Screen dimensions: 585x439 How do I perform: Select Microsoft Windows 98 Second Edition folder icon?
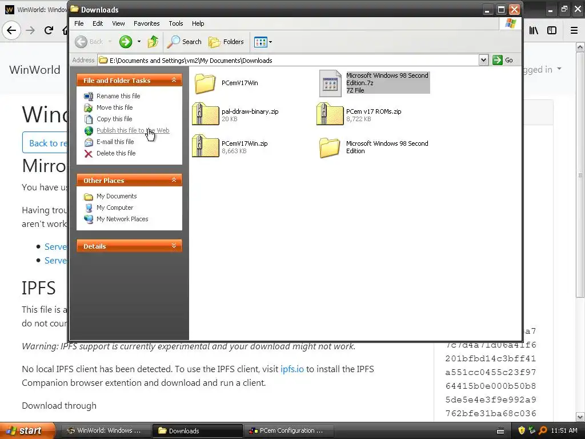(330, 148)
